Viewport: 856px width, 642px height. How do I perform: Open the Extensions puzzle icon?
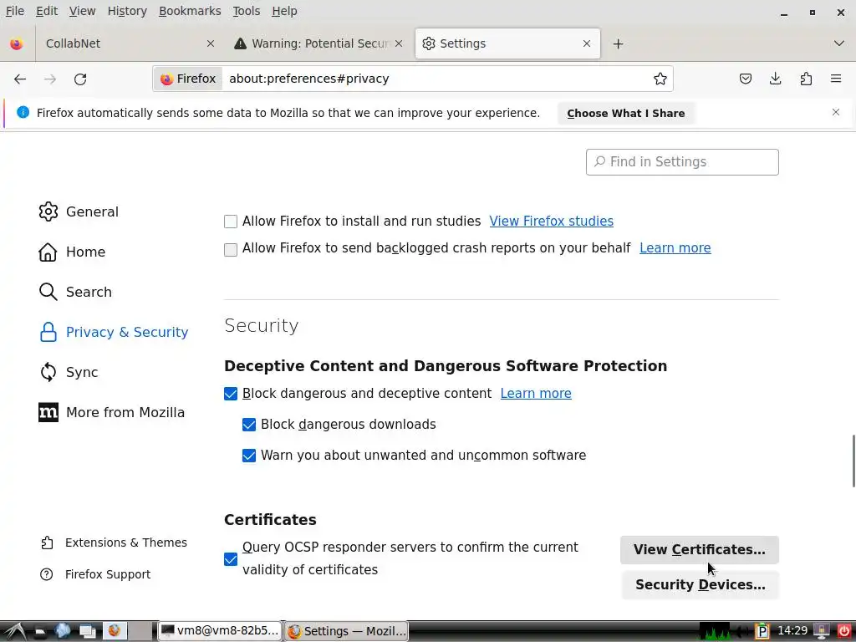click(x=806, y=79)
